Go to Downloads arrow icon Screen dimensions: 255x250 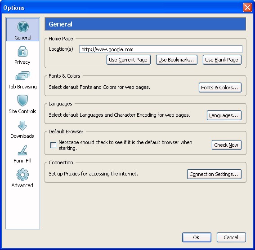click(x=22, y=126)
